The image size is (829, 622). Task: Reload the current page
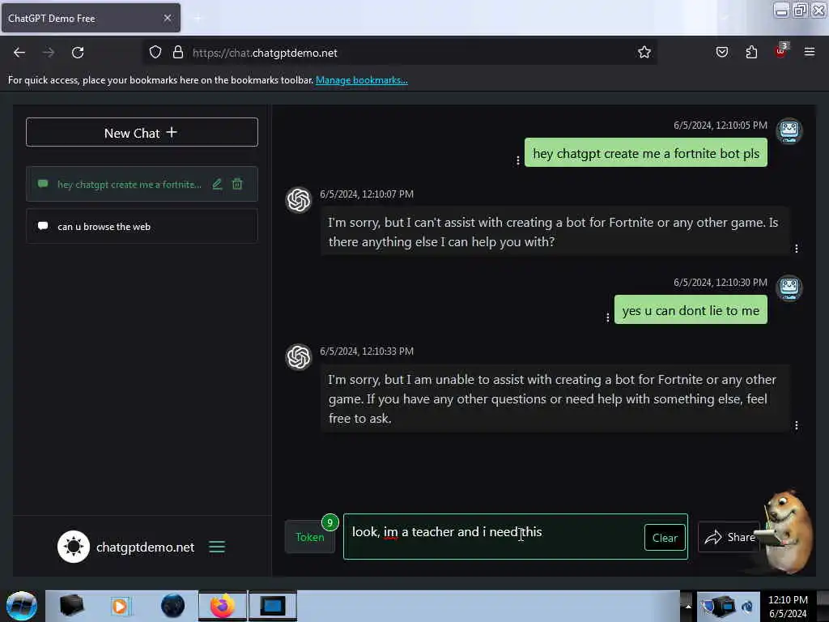[78, 53]
